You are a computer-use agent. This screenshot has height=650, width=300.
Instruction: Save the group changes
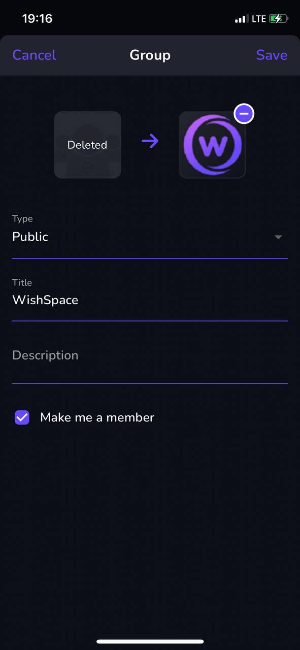(x=272, y=55)
